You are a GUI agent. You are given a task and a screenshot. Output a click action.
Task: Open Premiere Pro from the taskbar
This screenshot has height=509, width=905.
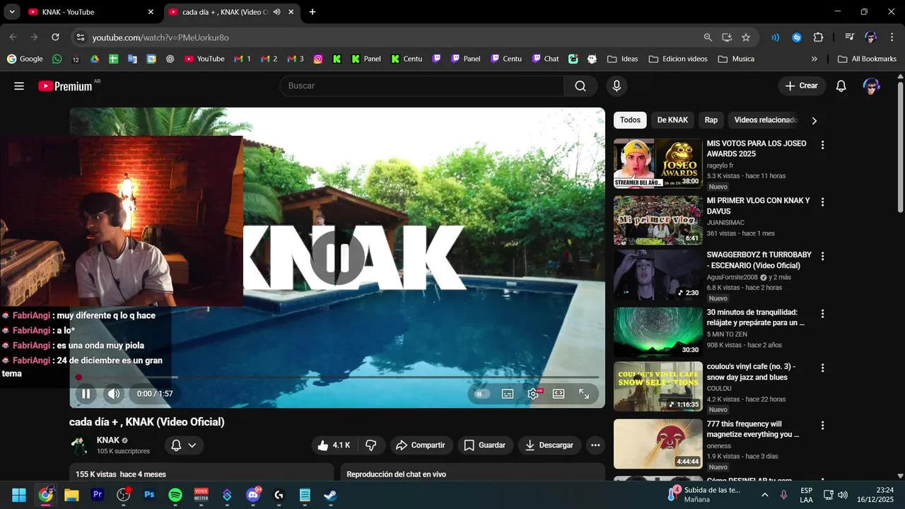pos(98,495)
